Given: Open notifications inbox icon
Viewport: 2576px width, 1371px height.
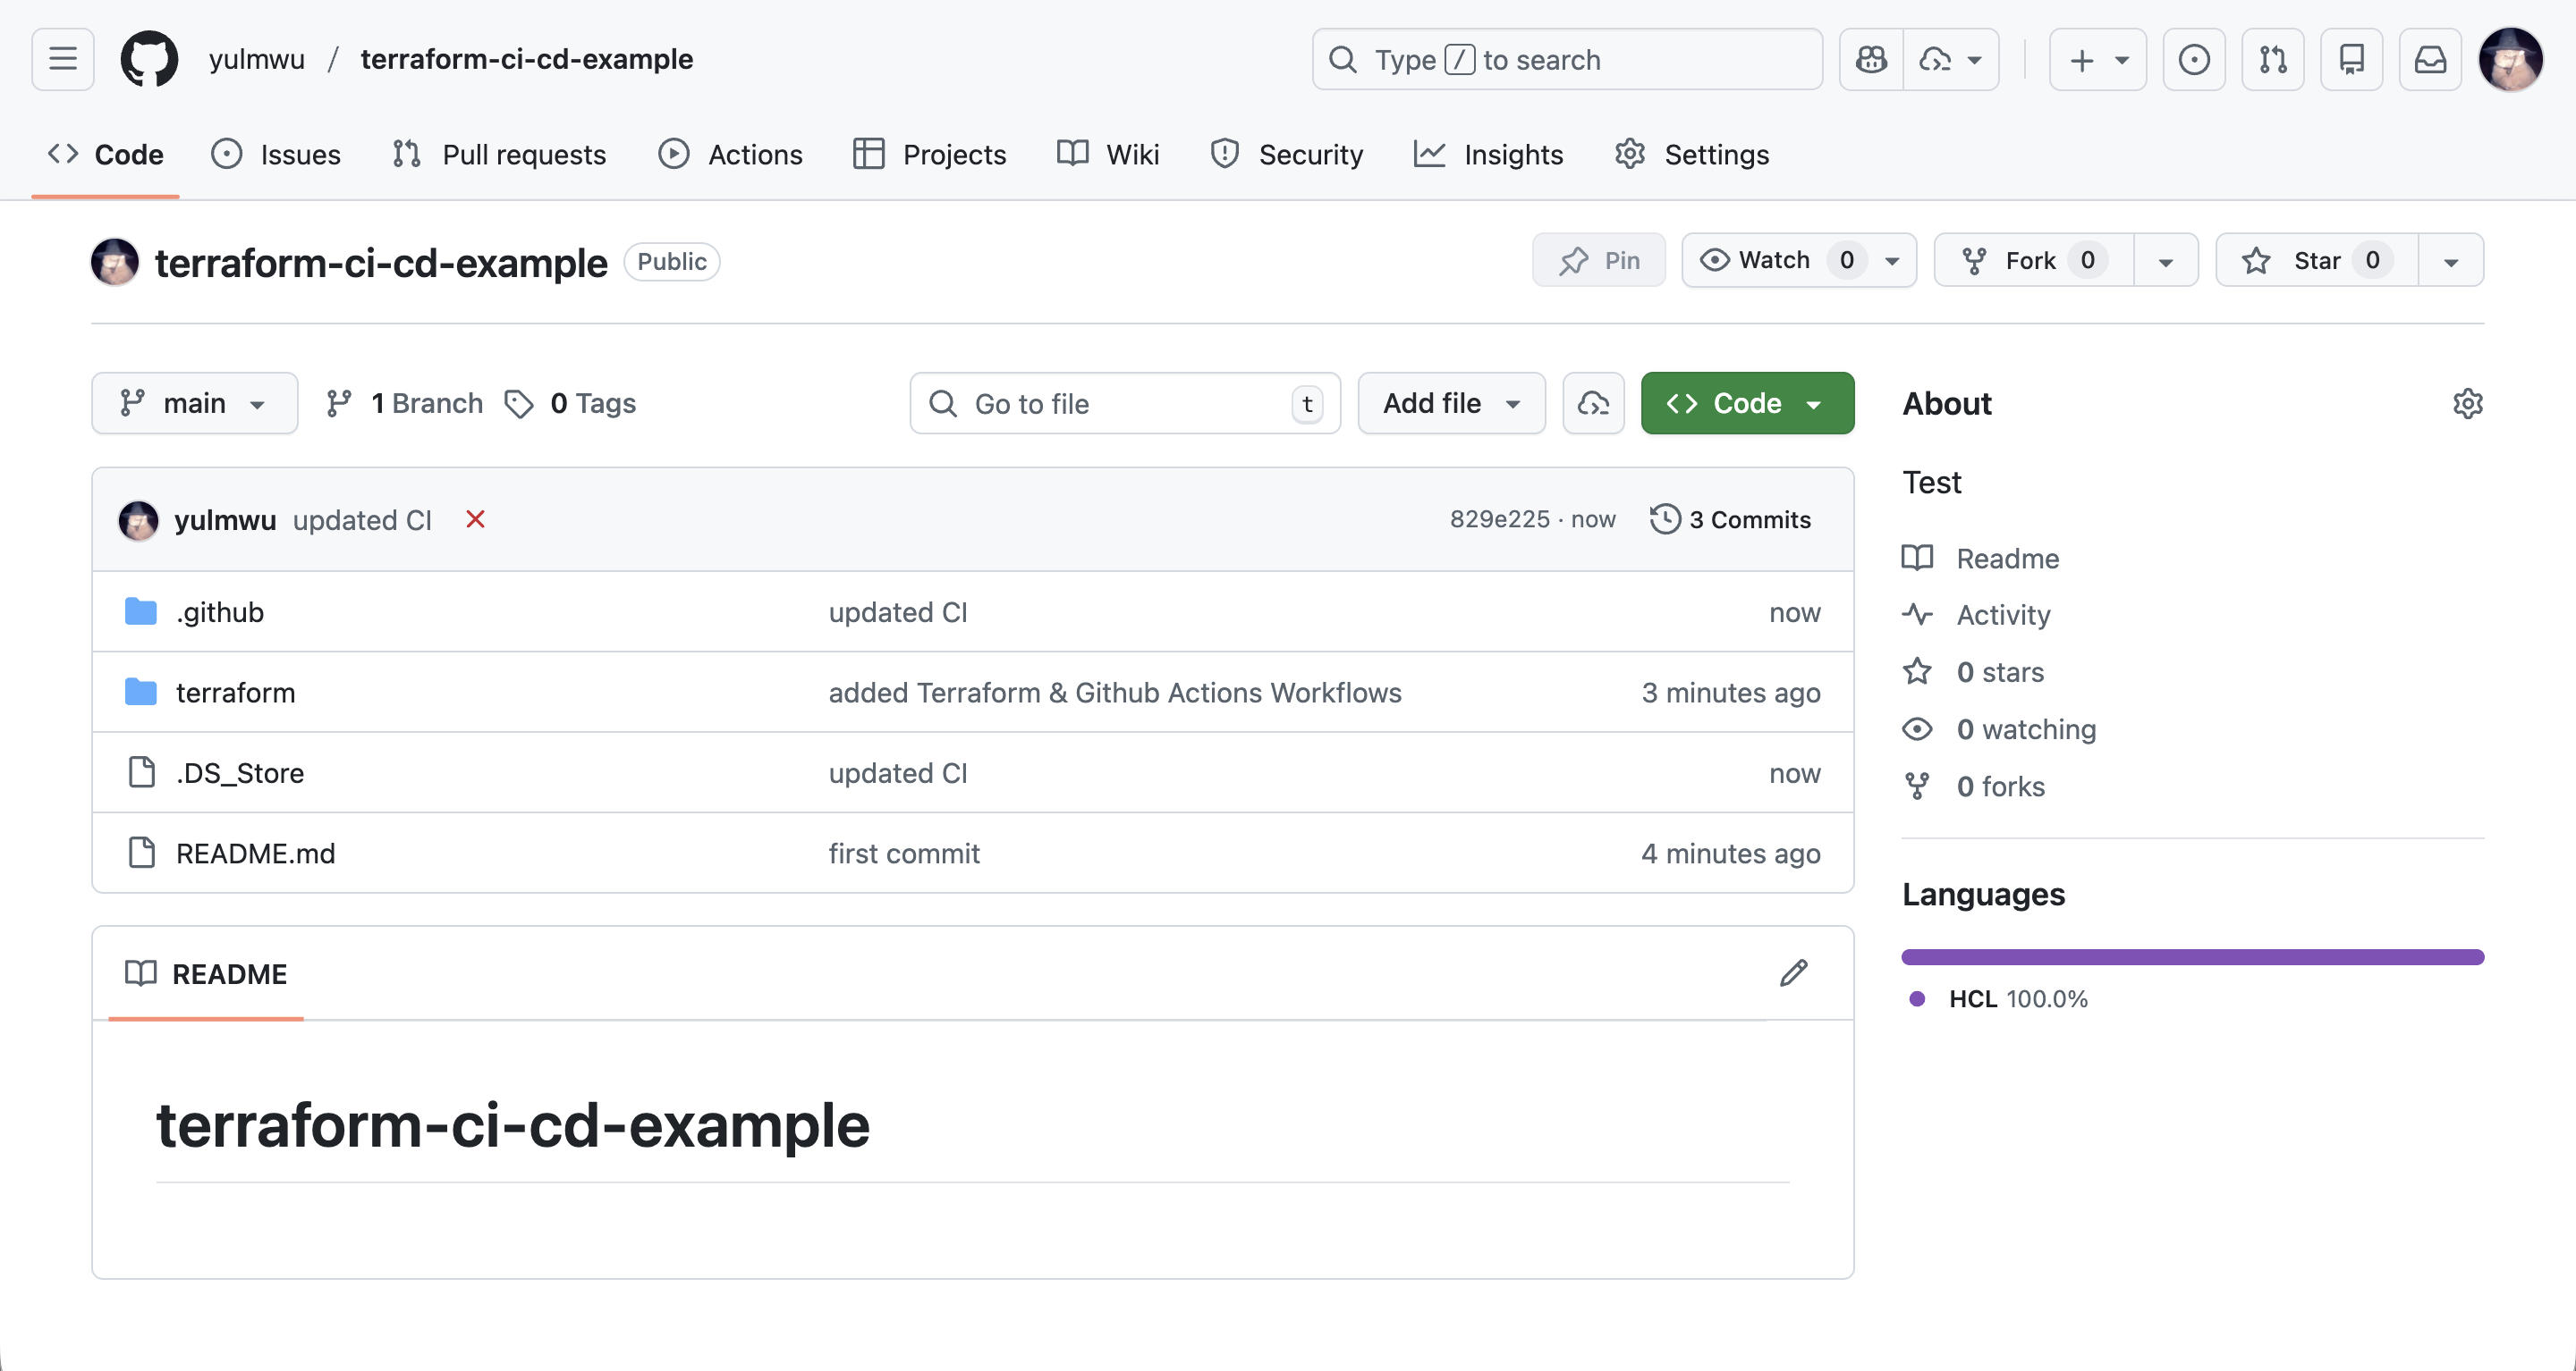Looking at the screenshot, I should [x=2430, y=60].
